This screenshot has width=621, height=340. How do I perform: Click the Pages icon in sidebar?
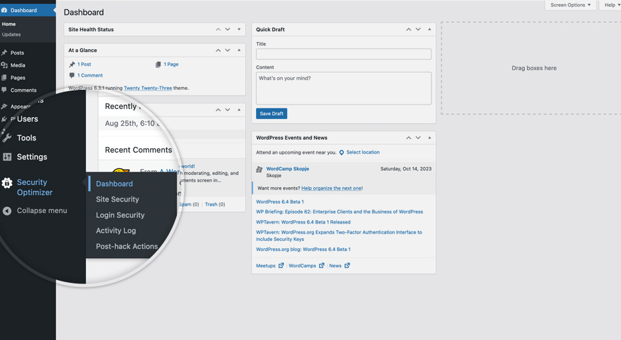point(5,78)
